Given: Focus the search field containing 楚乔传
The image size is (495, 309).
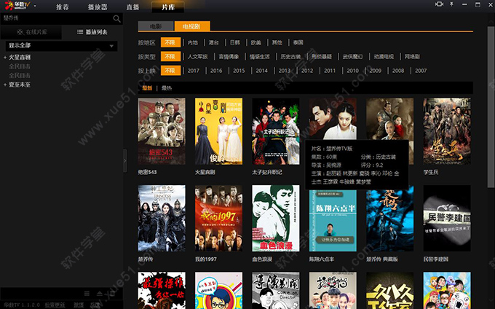Looking at the screenshot, I should (57, 18).
